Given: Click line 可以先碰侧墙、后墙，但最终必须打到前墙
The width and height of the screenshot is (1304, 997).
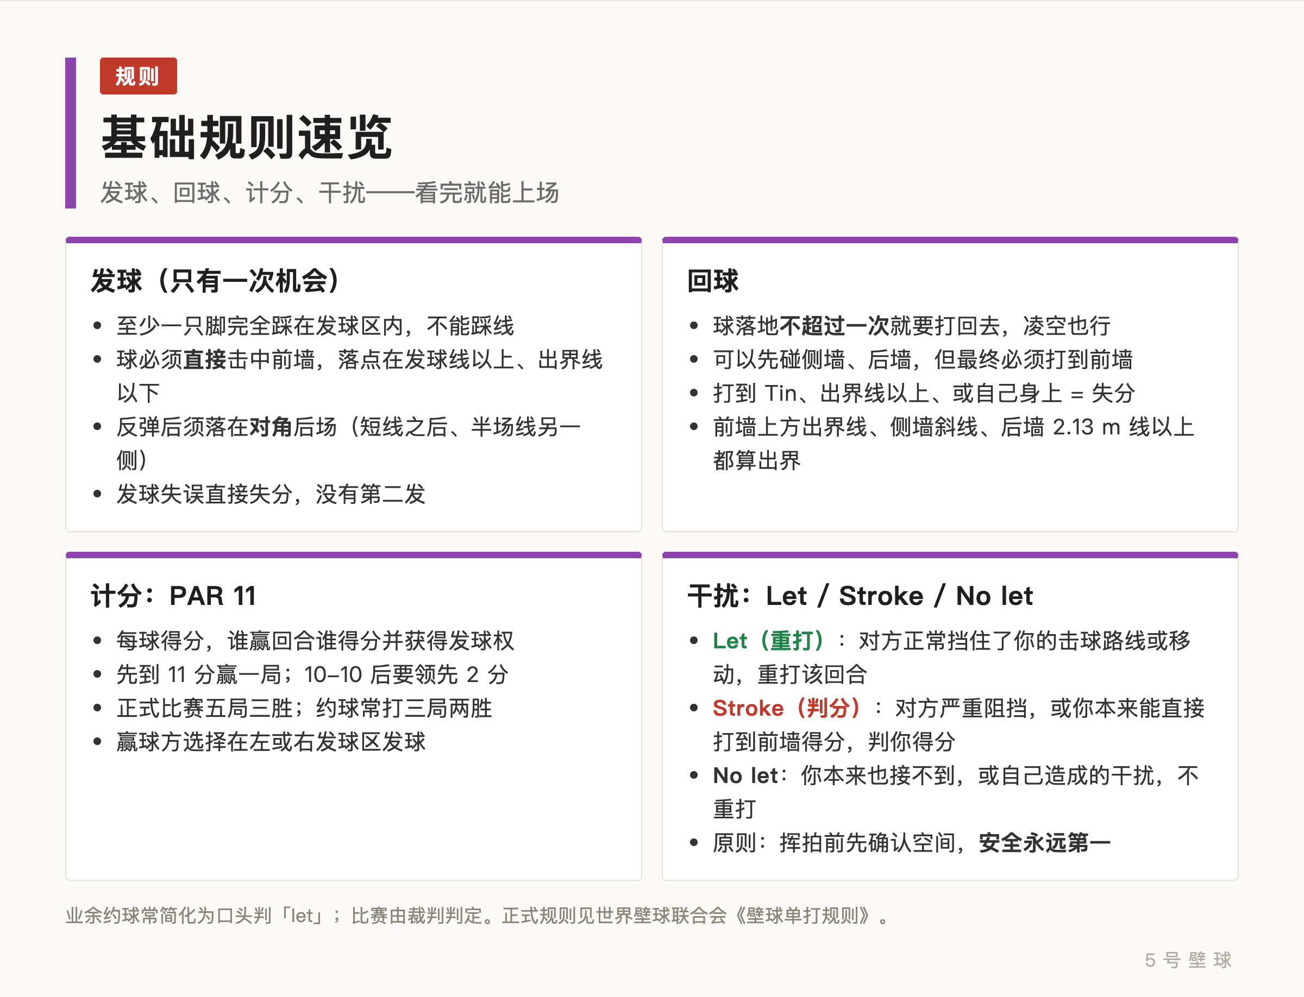Looking at the screenshot, I should [x=923, y=359].
